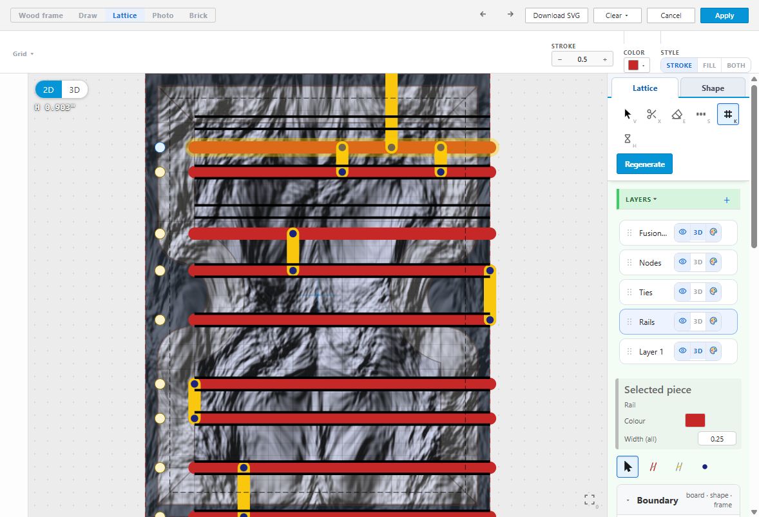Choose the blue node dot tool
This screenshot has height=517, width=759.
click(704, 467)
